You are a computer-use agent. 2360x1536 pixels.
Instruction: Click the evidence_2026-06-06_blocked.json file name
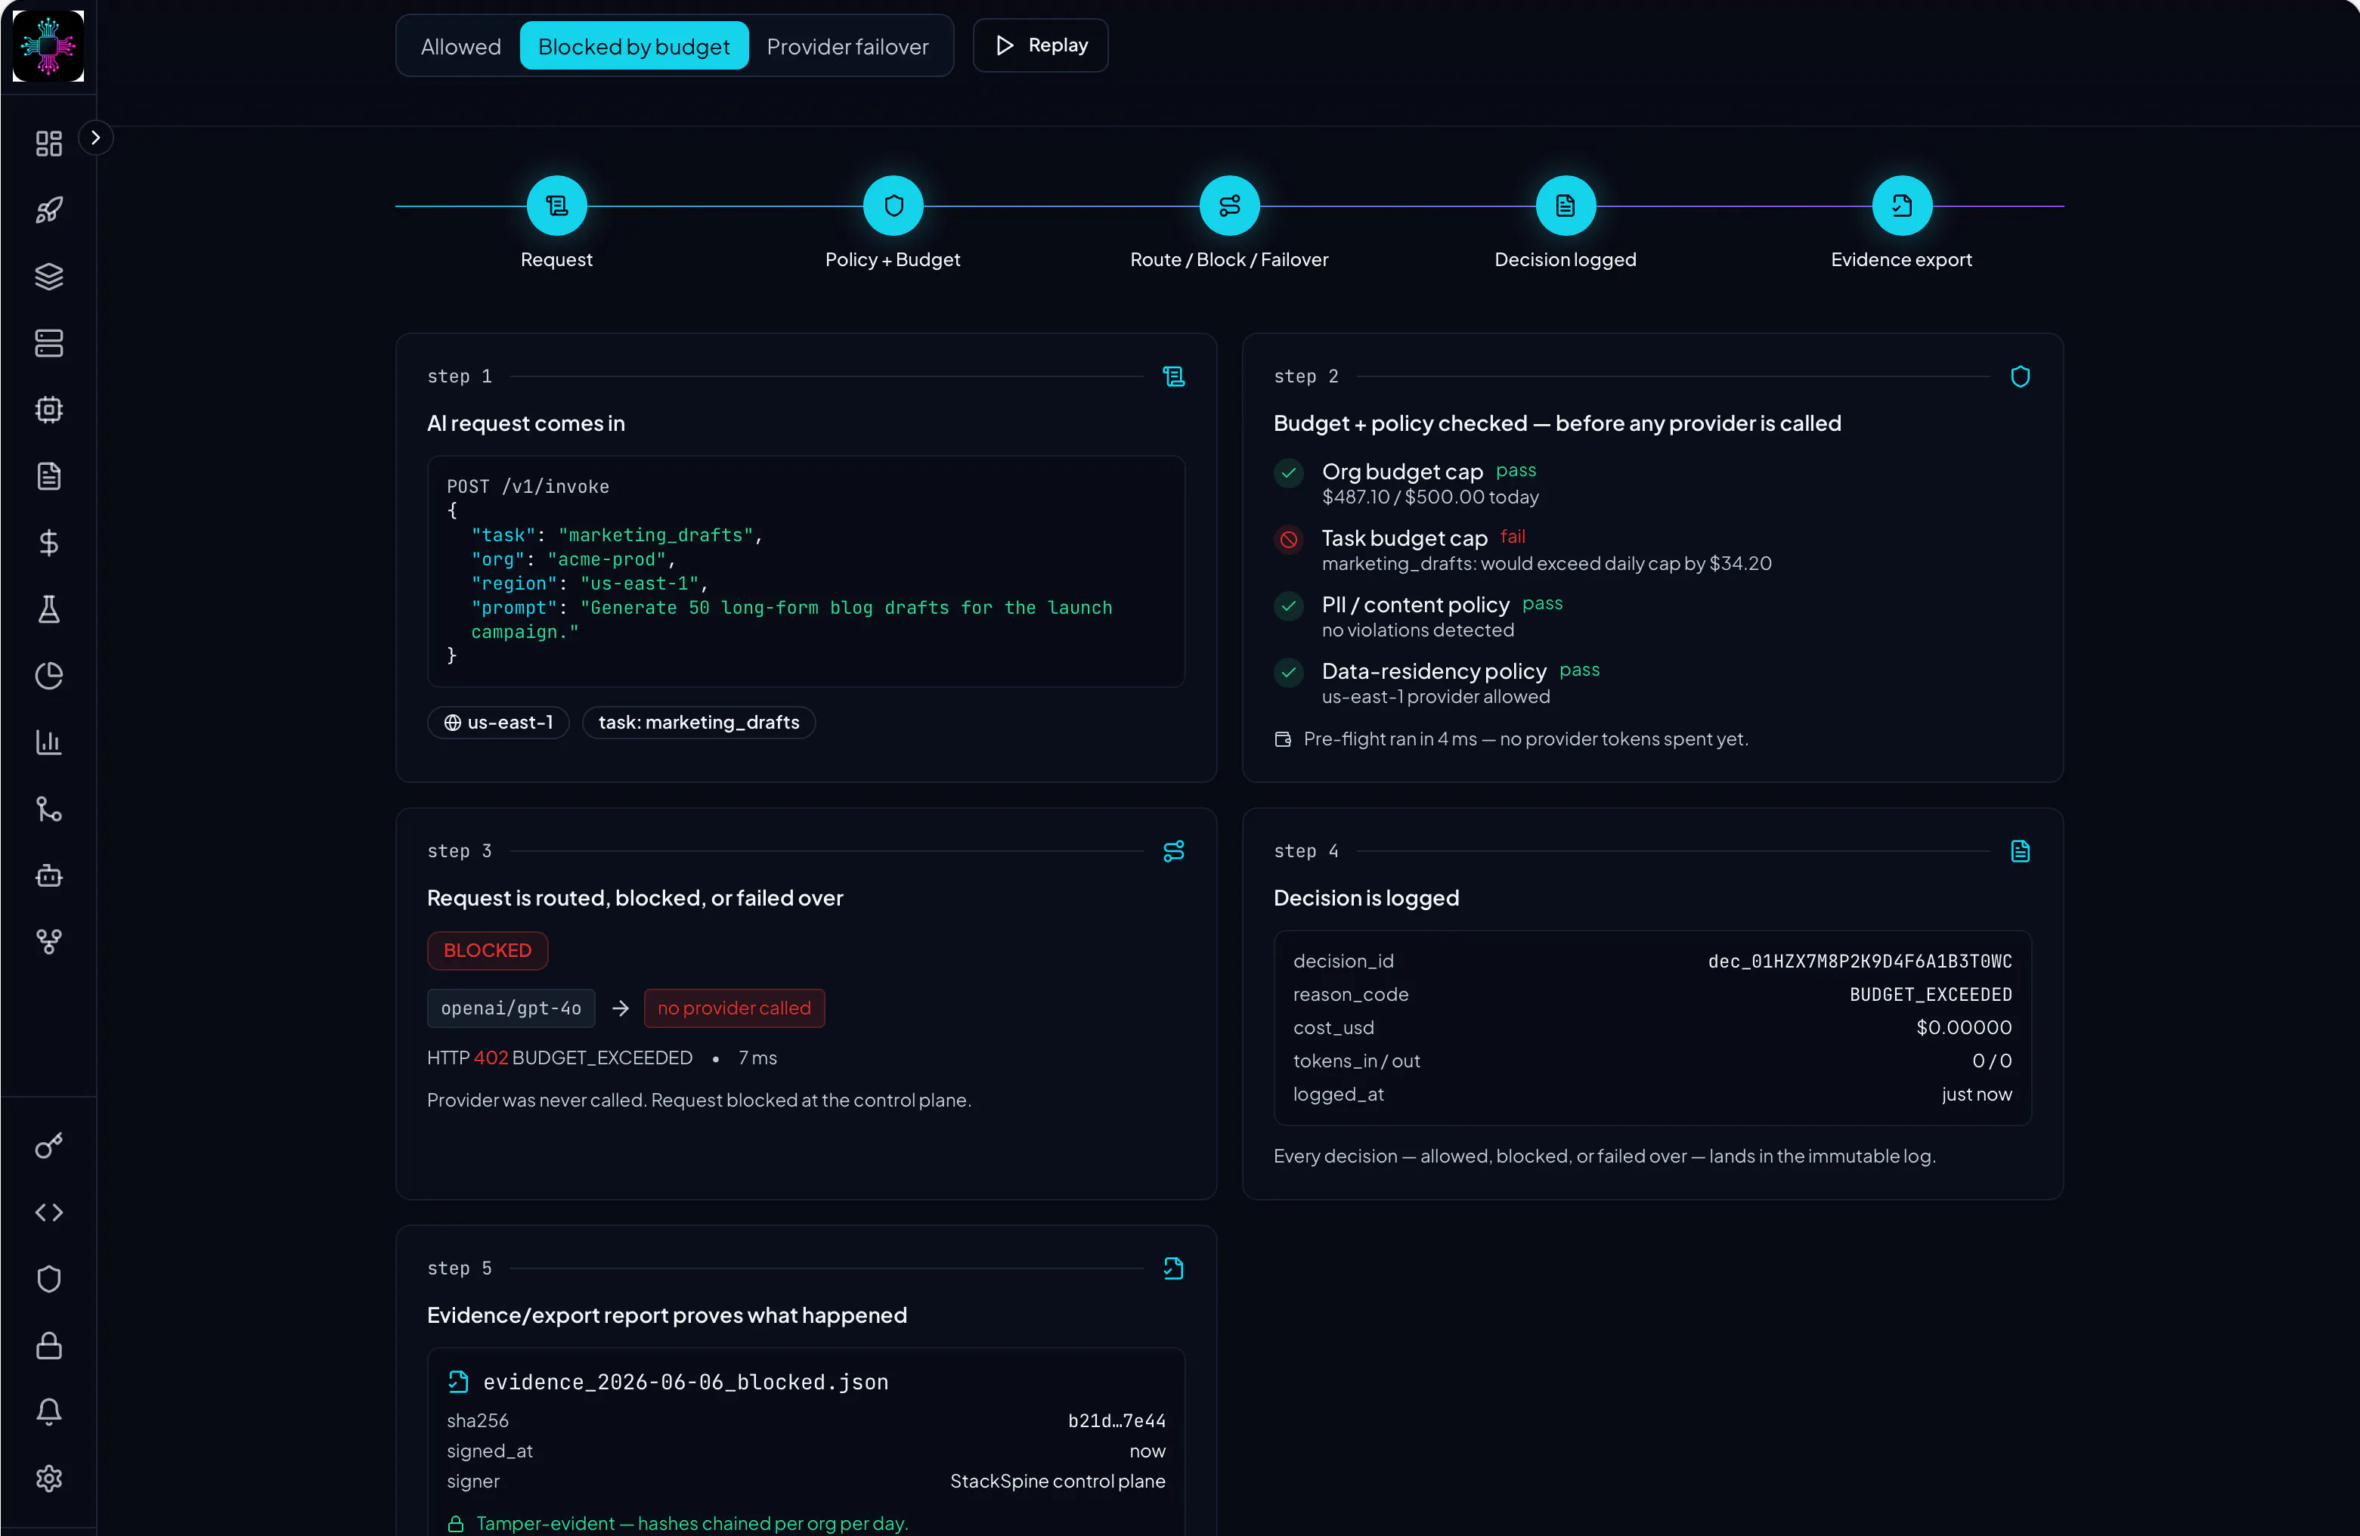[x=685, y=1383]
